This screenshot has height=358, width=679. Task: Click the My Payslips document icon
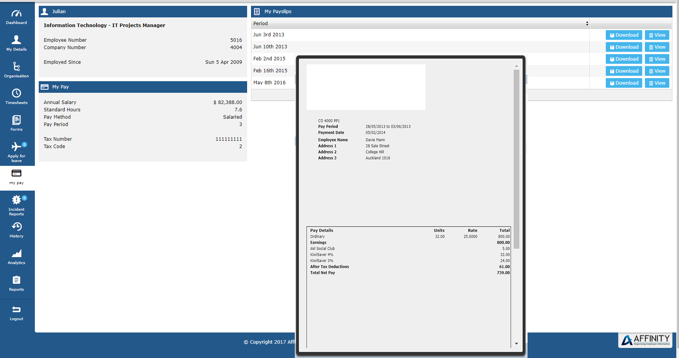[257, 12]
